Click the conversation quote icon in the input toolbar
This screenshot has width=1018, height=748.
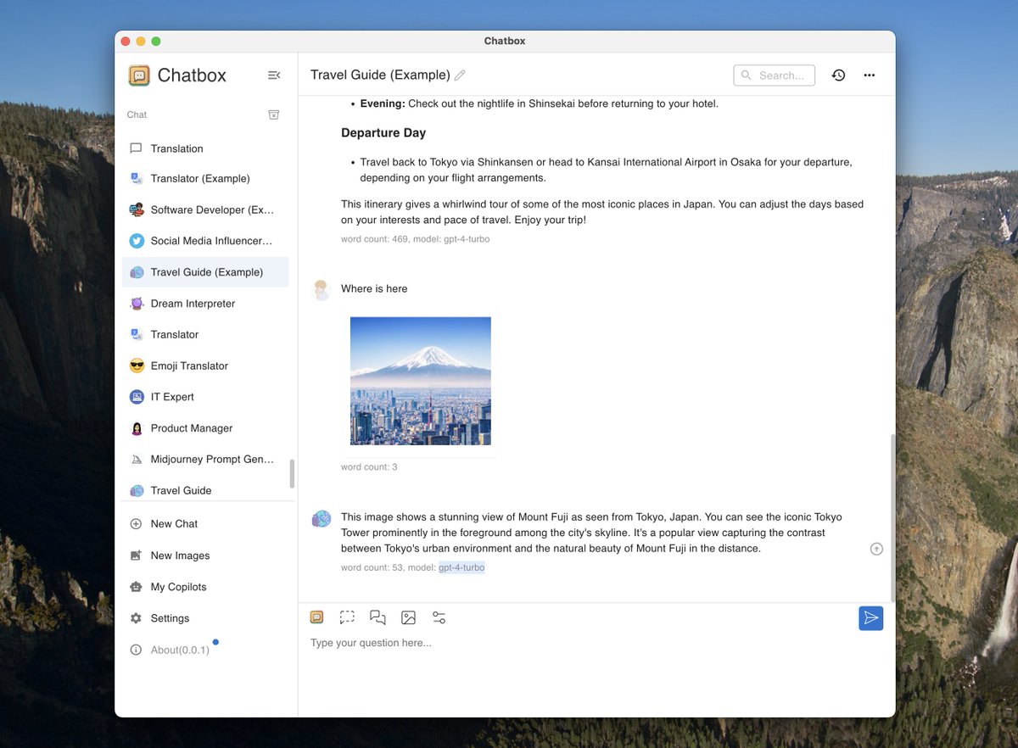[378, 617]
